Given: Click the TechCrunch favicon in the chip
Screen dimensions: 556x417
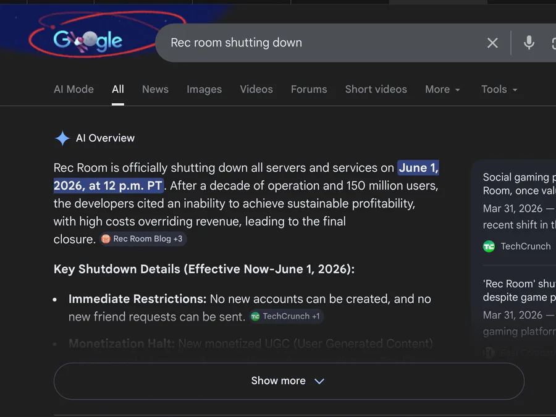Looking at the screenshot, I should click(255, 316).
